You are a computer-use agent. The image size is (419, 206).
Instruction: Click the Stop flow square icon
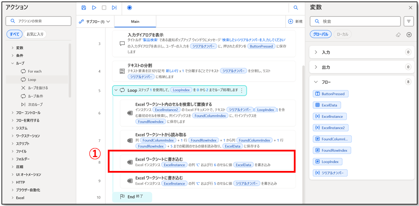pyautogui.click(x=104, y=7)
